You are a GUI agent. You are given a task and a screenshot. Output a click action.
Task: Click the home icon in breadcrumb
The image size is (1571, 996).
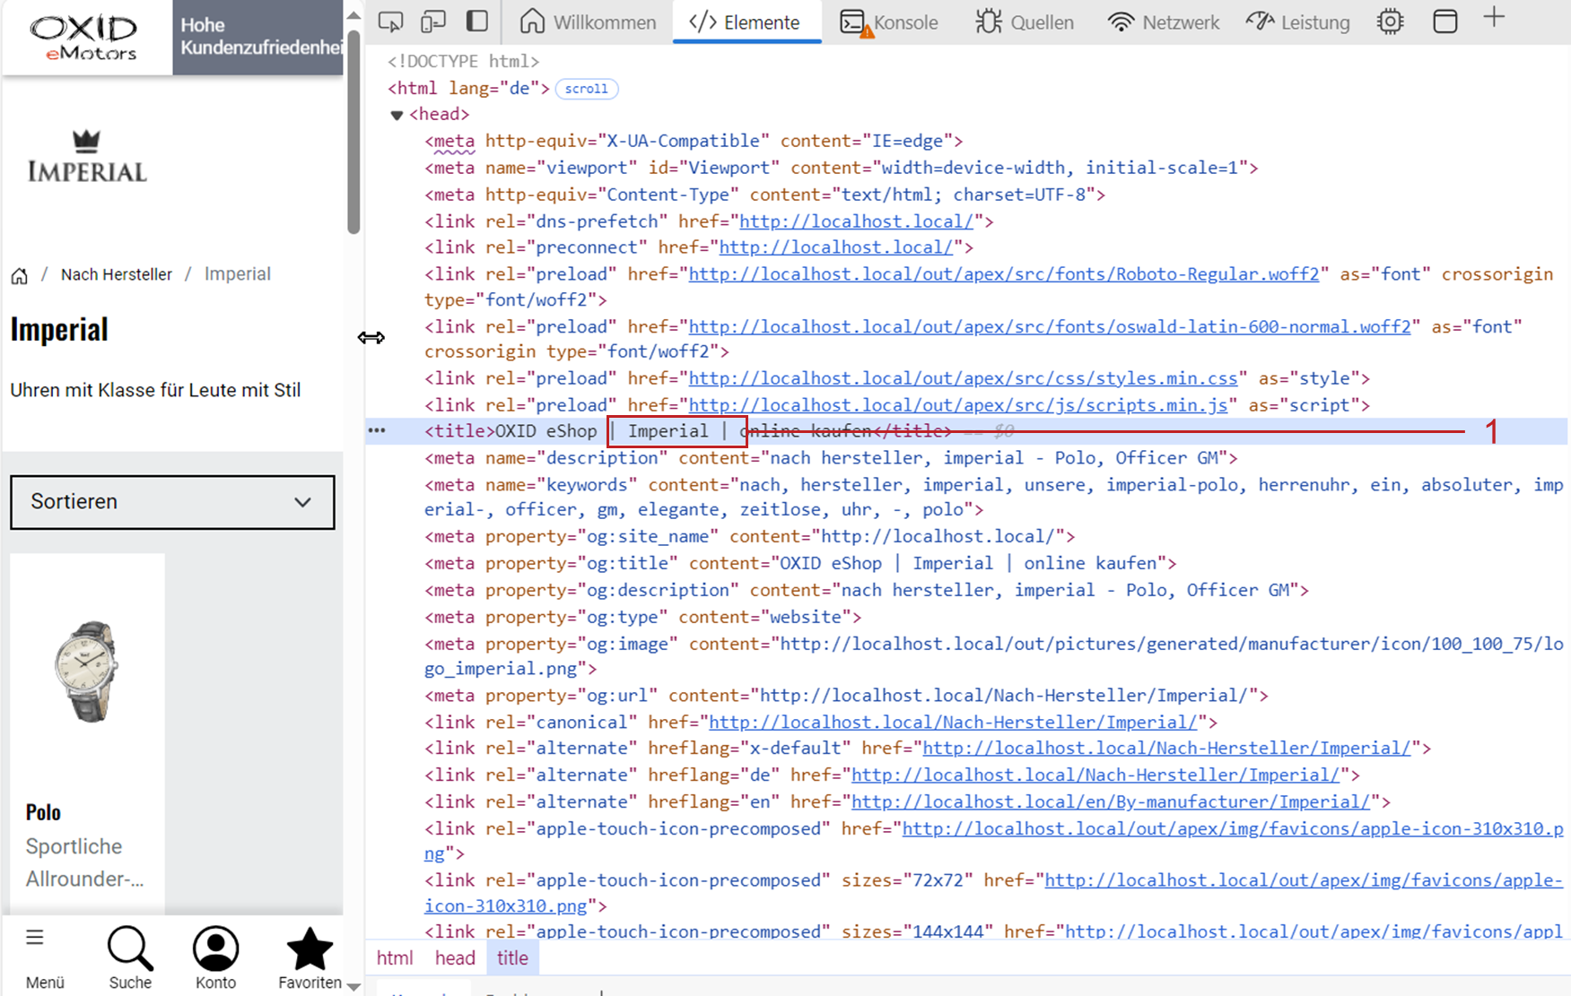click(19, 275)
